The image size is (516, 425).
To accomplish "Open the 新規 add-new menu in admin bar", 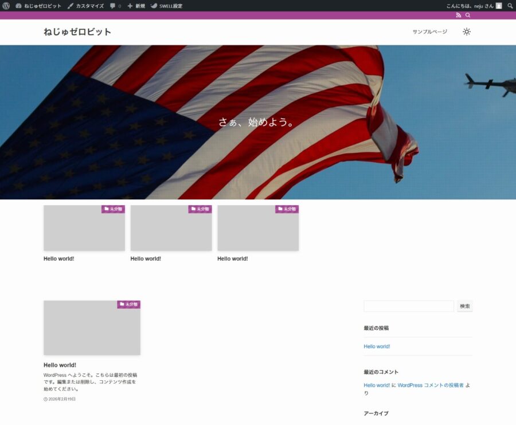I will 136,6.
